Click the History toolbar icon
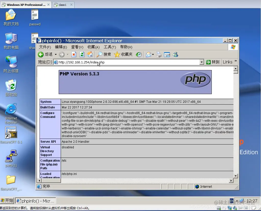261x211 pixels. click(x=139, y=54)
